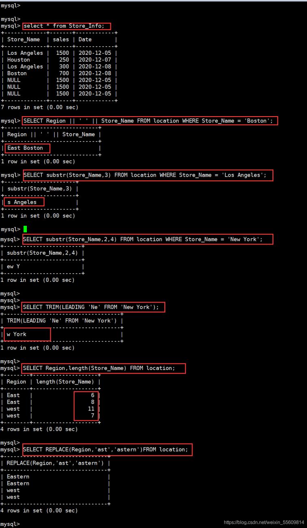307x528 pixels.
Task: Click the SELECT TRIM(LEADING 'Ne') query line
Action: [91, 307]
